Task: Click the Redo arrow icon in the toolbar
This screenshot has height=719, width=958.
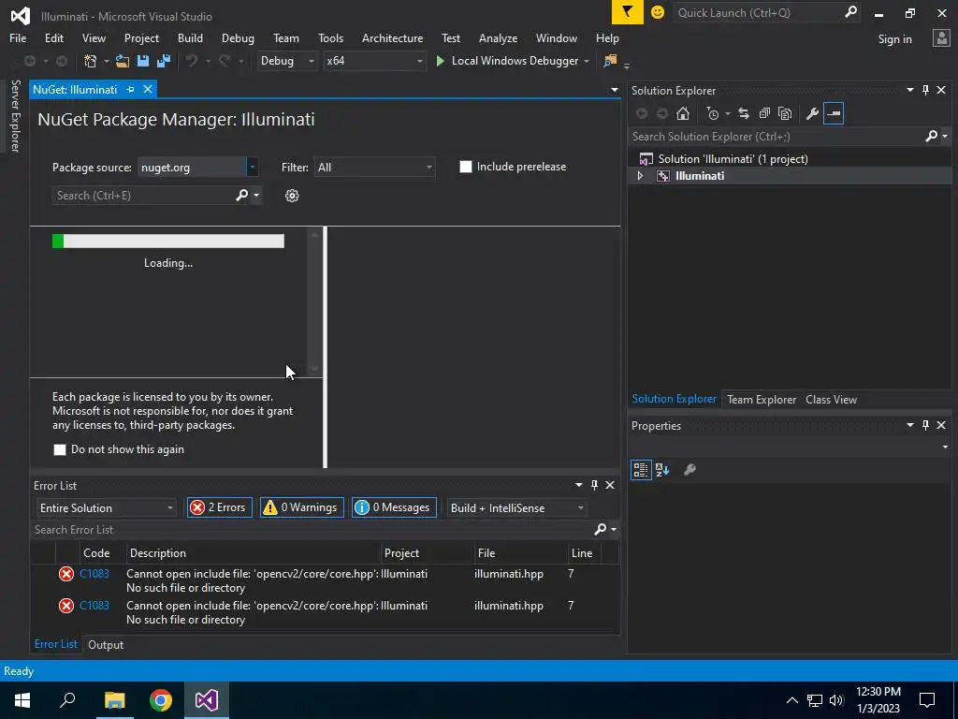Action: click(225, 61)
